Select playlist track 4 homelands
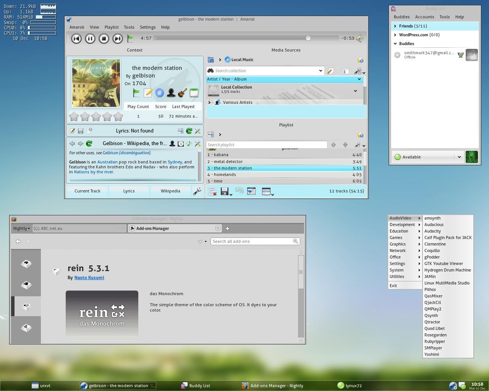Image resolution: width=489 pixels, height=391 pixels. [x=284, y=174]
